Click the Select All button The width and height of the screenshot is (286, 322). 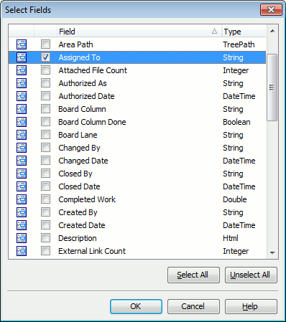pyautogui.click(x=193, y=275)
